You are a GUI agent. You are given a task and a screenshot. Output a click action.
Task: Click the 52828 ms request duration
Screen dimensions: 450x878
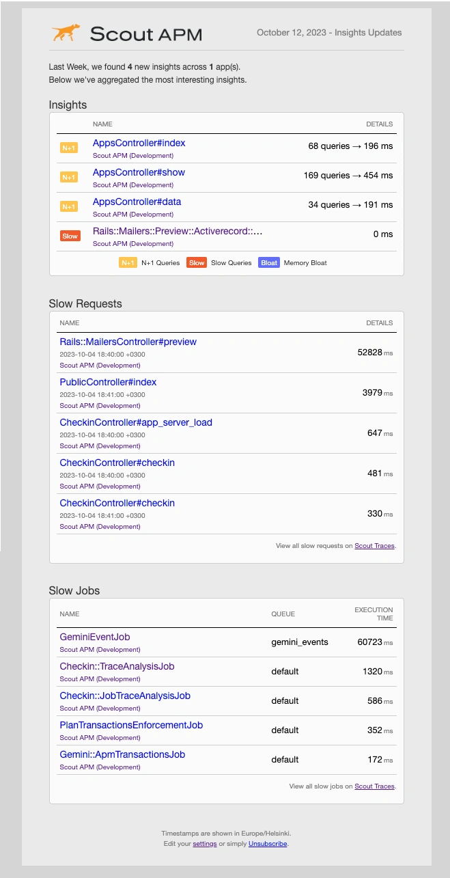(x=376, y=353)
